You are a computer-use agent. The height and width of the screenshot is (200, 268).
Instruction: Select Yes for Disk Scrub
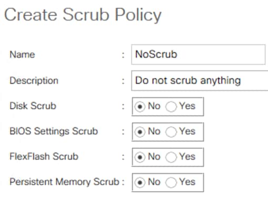coord(171,106)
